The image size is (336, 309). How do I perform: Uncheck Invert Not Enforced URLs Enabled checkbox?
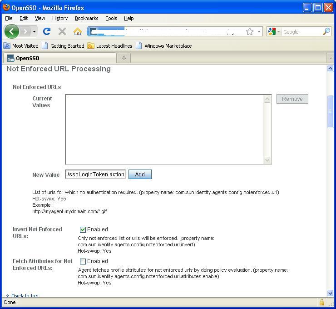point(83,229)
